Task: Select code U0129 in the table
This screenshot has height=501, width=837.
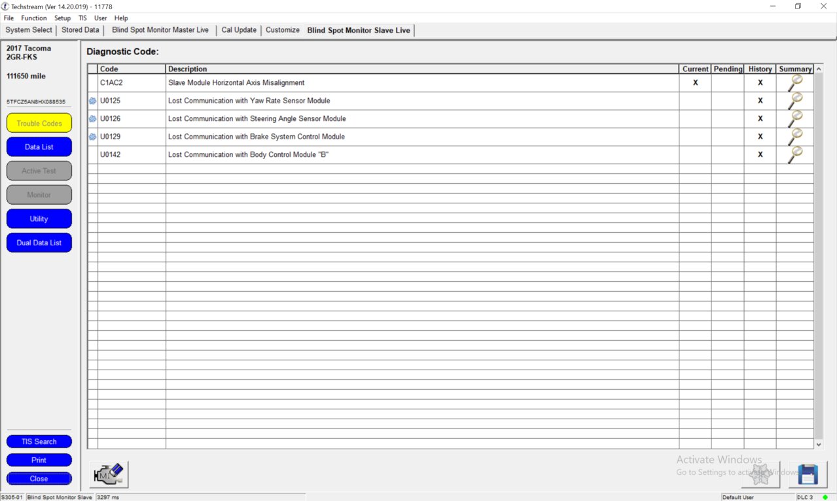Action: point(111,137)
